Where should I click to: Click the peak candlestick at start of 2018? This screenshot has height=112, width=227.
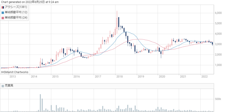click(x=117, y=22)
